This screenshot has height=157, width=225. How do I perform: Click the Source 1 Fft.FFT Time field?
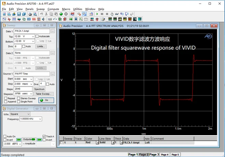pyautogui.click(x=32, y=74)
